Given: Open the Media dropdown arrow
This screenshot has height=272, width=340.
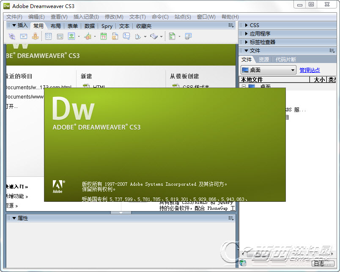Looking at the screenshot, I should (95, 36).
